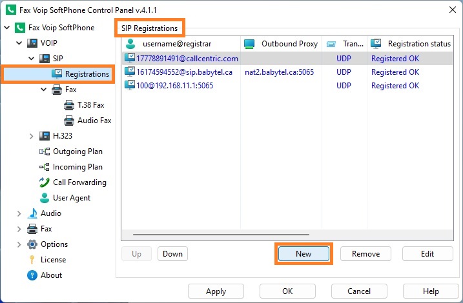The image size is (463, 303).
Task: Expand the top-level Fax tree node
Action: [x=19, y=229]
